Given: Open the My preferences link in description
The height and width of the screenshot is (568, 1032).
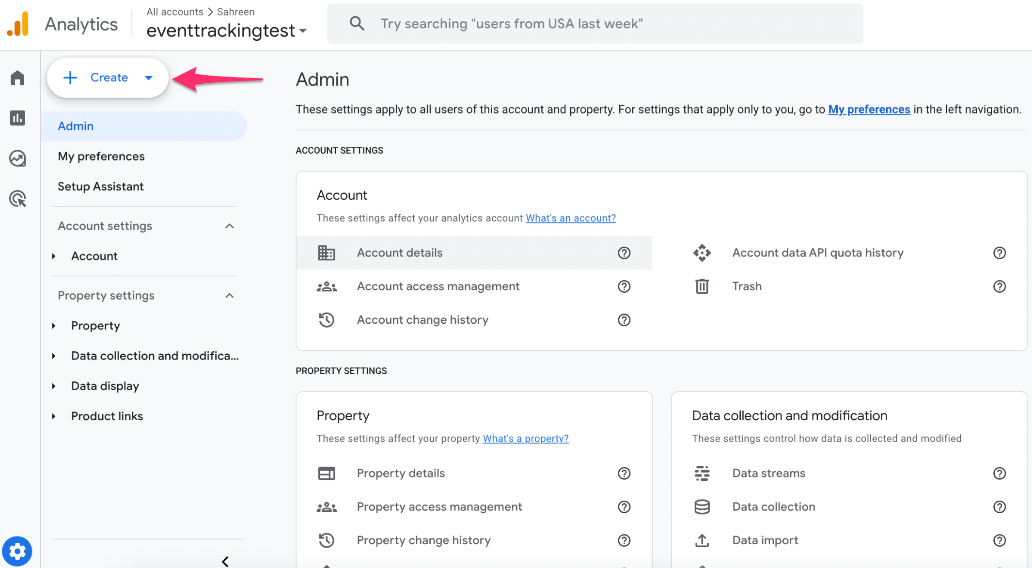Looking at the screenshot, I should [869, 110].
